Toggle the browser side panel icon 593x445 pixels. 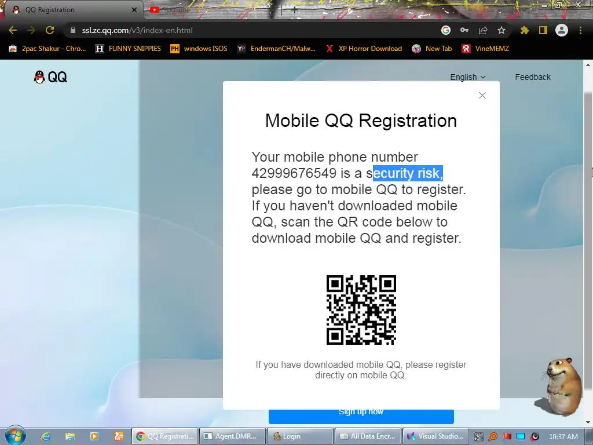click(543, 30)
